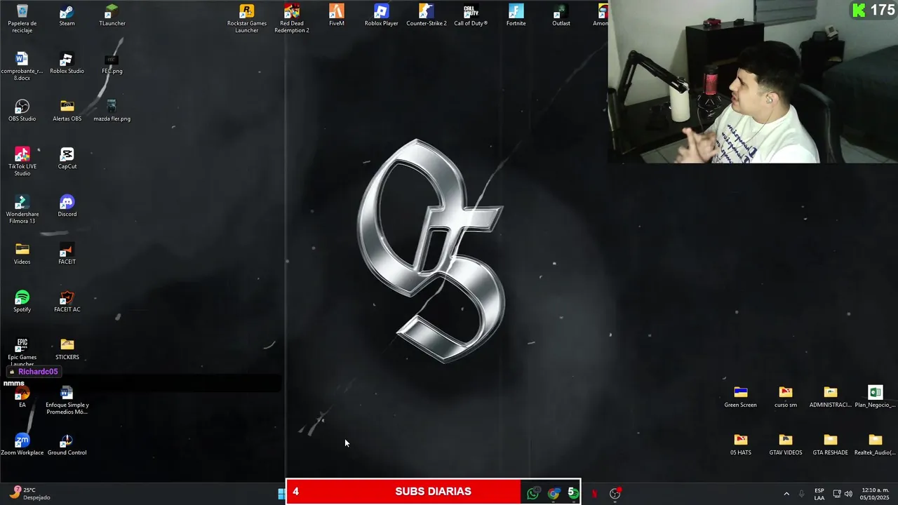Select the TLauncher desktop shortcut

coord(112,15)
